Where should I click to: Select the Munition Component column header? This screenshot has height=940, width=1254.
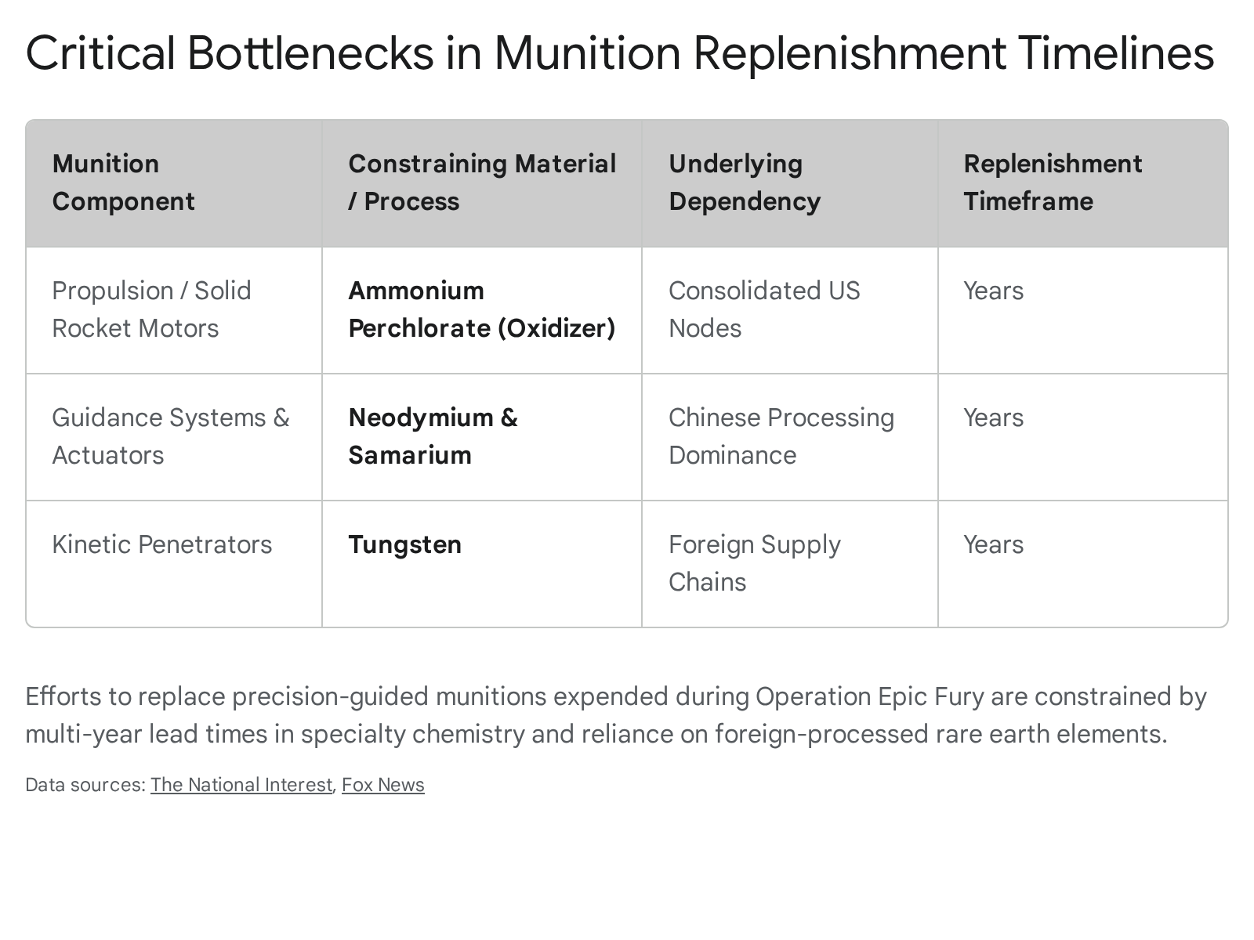click(x=123, y=183)
